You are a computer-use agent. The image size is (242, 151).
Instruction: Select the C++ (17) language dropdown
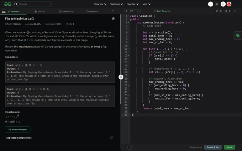(133, 11)
